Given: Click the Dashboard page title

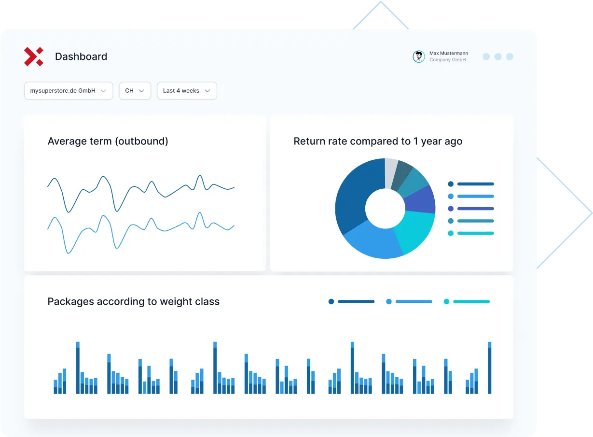Looking at the screenshot, I should [x=81, y=56].
